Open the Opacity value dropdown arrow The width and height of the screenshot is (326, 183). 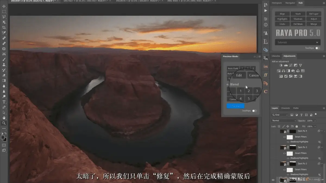(315, 121)
